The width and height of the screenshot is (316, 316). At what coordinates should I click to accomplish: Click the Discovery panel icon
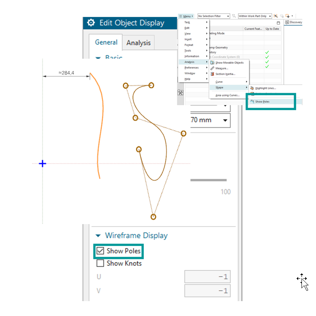coord(287,22)
